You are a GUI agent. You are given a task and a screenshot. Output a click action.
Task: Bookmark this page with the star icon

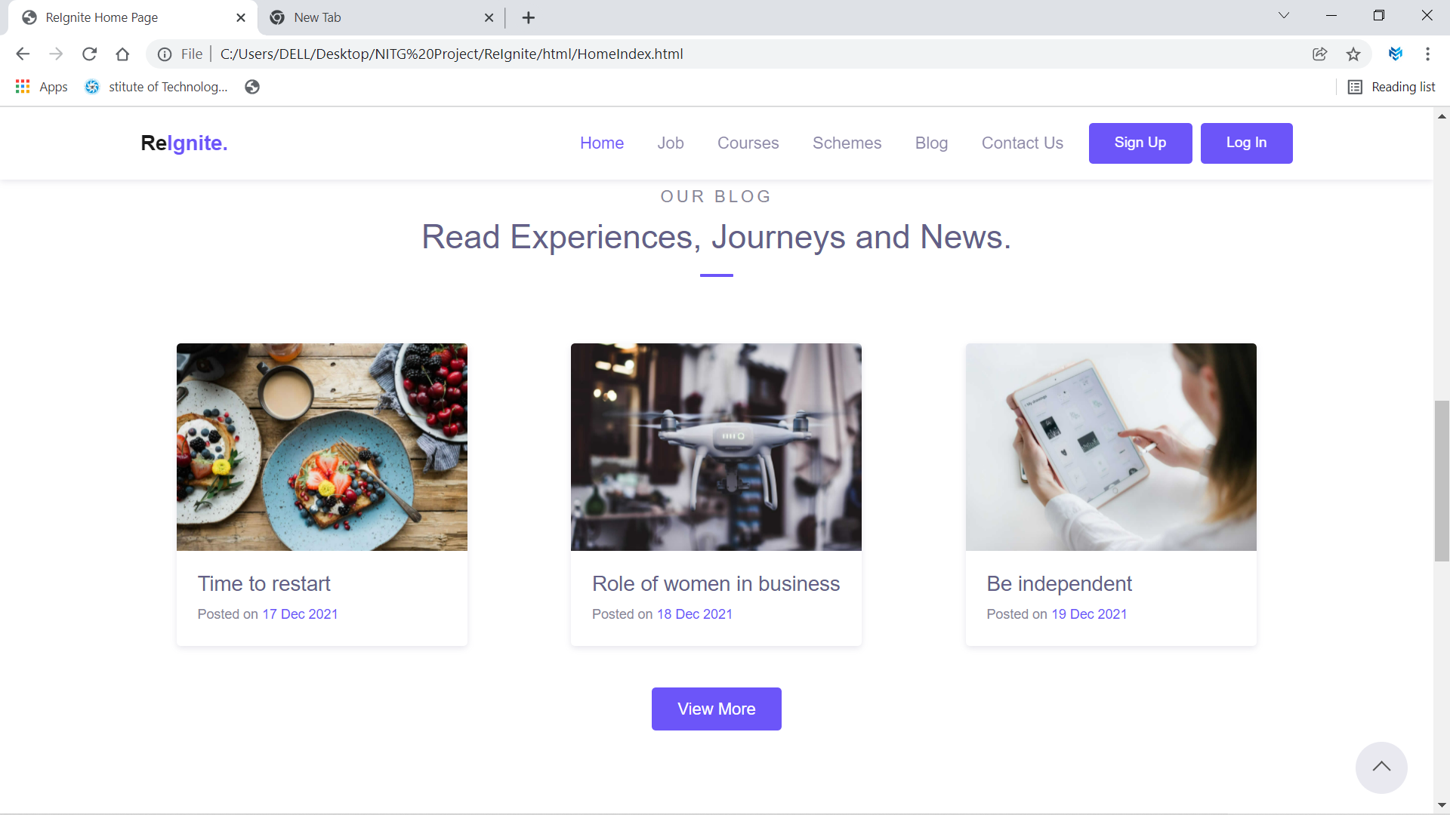(1353, 54)
